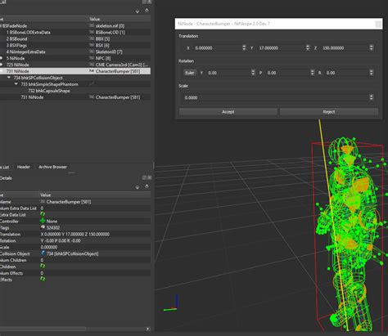Click the text icon beside skeleton.nif value
The image size is (388, 336).
92,25
